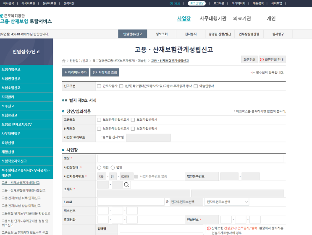Open 실무자료실 link
Screen dimensions: 312x235
pyautogui.click(x=49, y=3)
